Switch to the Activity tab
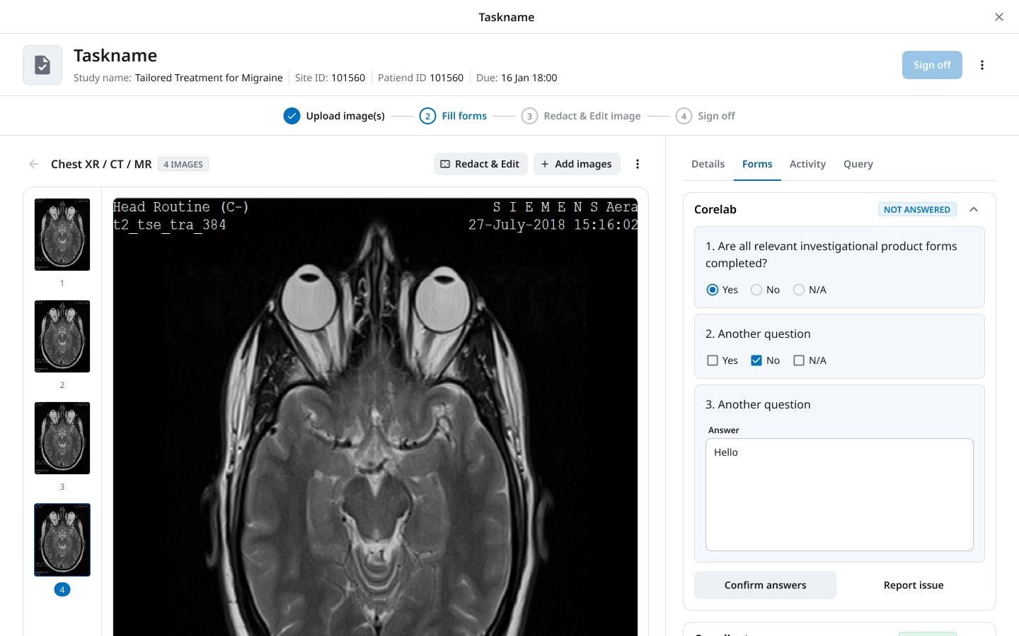The image size is (1019, 636). (807, 163)
